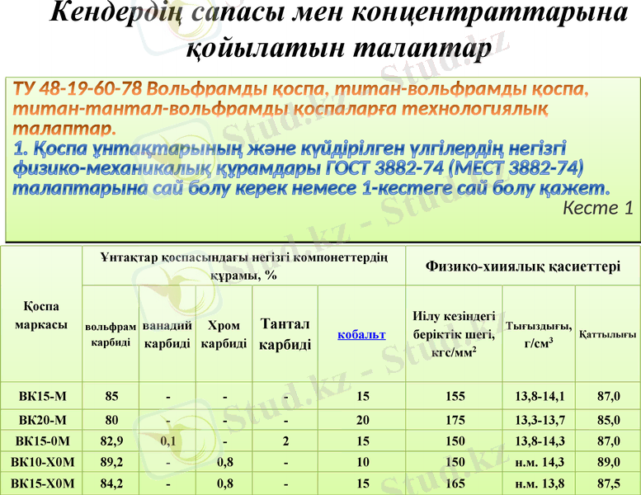This screenshot has height=495, width=641.
Task: Click the tantalum carbide value '2'
Action: (285, 441)
